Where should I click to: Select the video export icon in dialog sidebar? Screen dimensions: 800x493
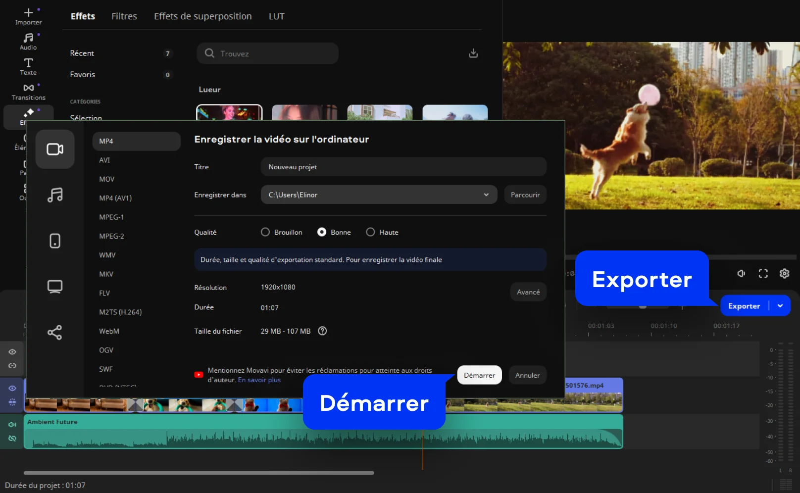click(x=55, y=149)
